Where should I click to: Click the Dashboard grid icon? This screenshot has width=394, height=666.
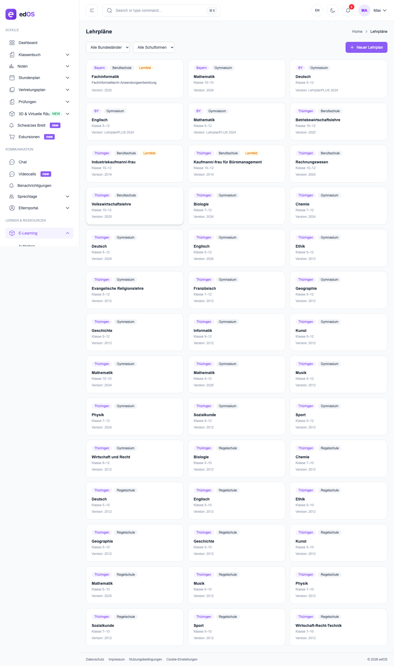(12, 43)
